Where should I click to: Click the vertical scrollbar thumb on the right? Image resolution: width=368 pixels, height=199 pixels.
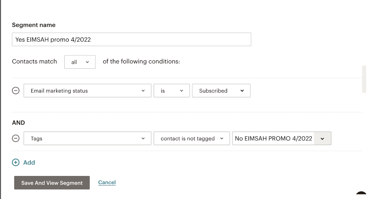pyautogui.click(x=364, y=79)
